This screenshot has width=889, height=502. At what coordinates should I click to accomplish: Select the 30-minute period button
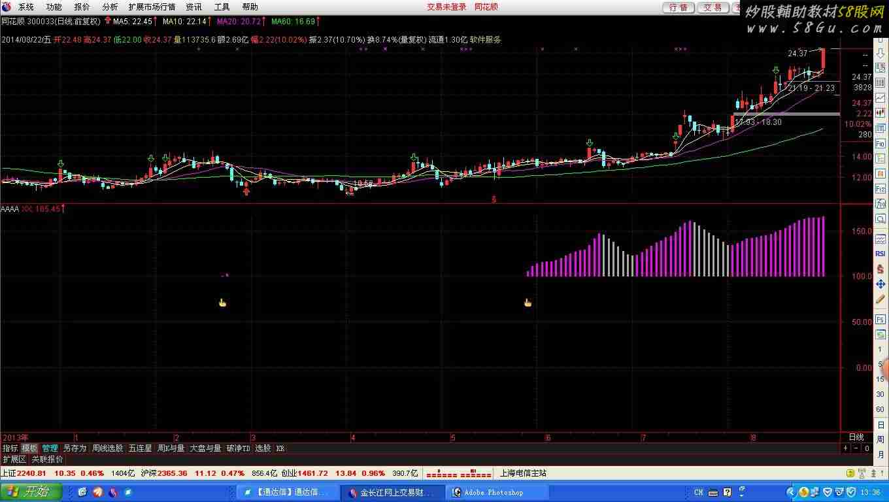881,394
